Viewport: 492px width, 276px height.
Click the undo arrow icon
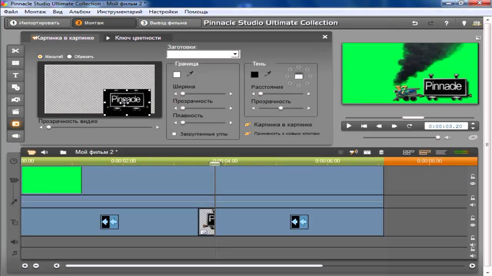click(415, 23)
